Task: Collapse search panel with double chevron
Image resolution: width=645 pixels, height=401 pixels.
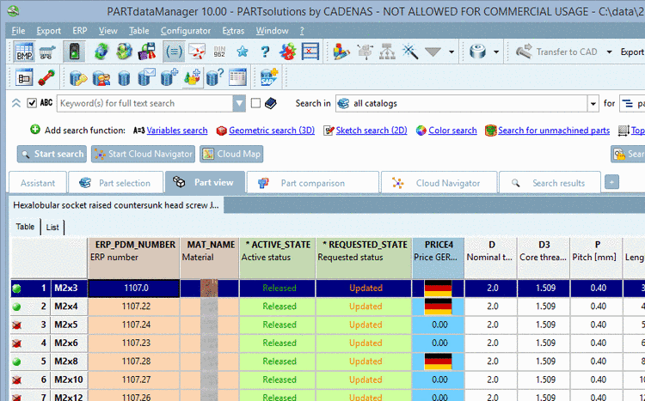Action: [x=16, y=103]
